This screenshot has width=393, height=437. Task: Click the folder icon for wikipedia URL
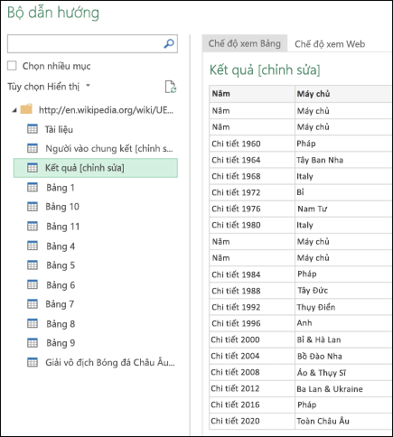click(x=26, y=109)
